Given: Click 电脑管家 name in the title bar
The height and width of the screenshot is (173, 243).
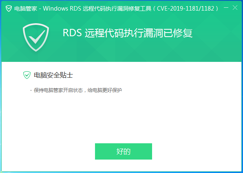Looking at the screenshot, I should click(26, 9).
